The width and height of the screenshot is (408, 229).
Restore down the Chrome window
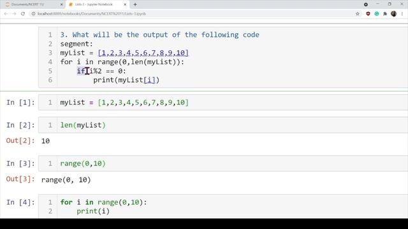(x=390, y=4)
